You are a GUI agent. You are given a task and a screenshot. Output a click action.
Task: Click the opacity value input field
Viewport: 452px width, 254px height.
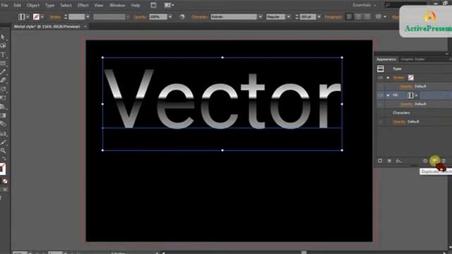[x=158, y=17]
